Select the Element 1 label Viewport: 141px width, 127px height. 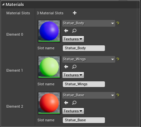15,70
